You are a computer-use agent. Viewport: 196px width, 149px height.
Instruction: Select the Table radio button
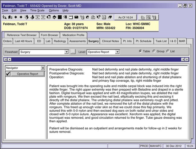point(141,51)
